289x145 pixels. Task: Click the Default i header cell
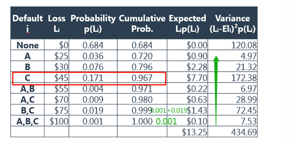27,23
